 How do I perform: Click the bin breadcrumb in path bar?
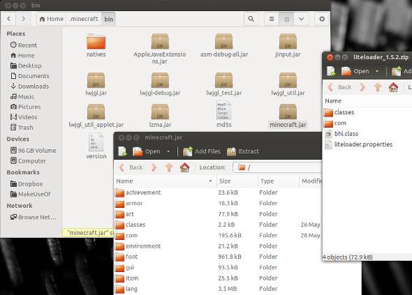[x=108, y=19]
